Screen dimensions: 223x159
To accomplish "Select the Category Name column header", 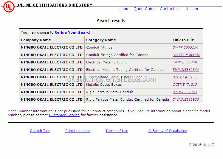I will coord(128,40).
